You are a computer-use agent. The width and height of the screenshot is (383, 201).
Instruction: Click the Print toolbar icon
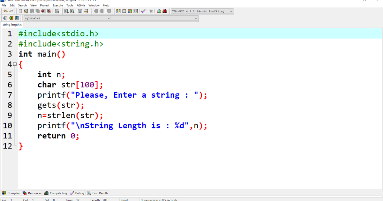point(57,11)
